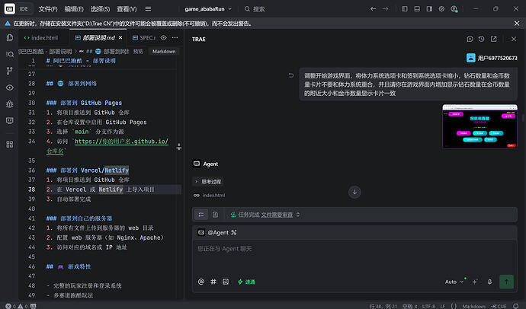Open the 文件(F) menu
Image resolution: width=526 pixels, height=309 pixels.
(x=48, y=9)
